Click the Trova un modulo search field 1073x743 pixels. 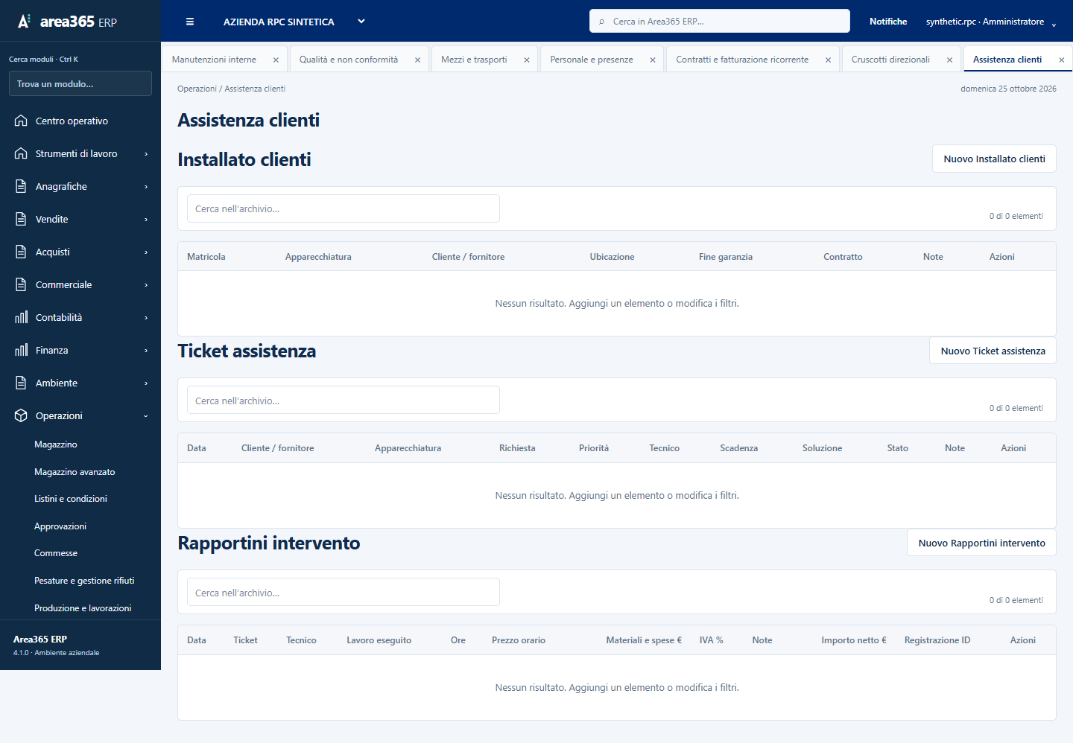pyautogui.click(x=80, y=83)
